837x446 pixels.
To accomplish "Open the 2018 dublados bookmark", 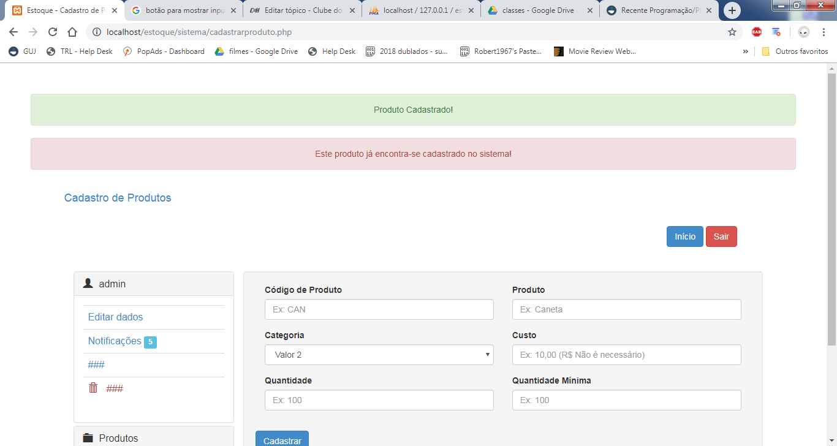I will 407,51.
